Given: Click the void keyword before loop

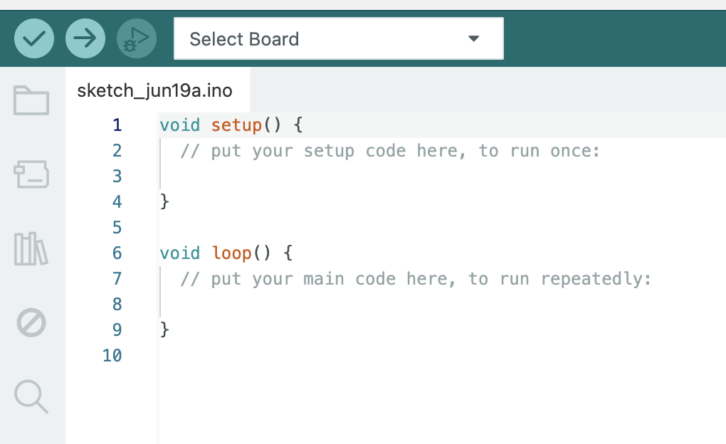Looking at the screenshot, I should pos(180,253).
